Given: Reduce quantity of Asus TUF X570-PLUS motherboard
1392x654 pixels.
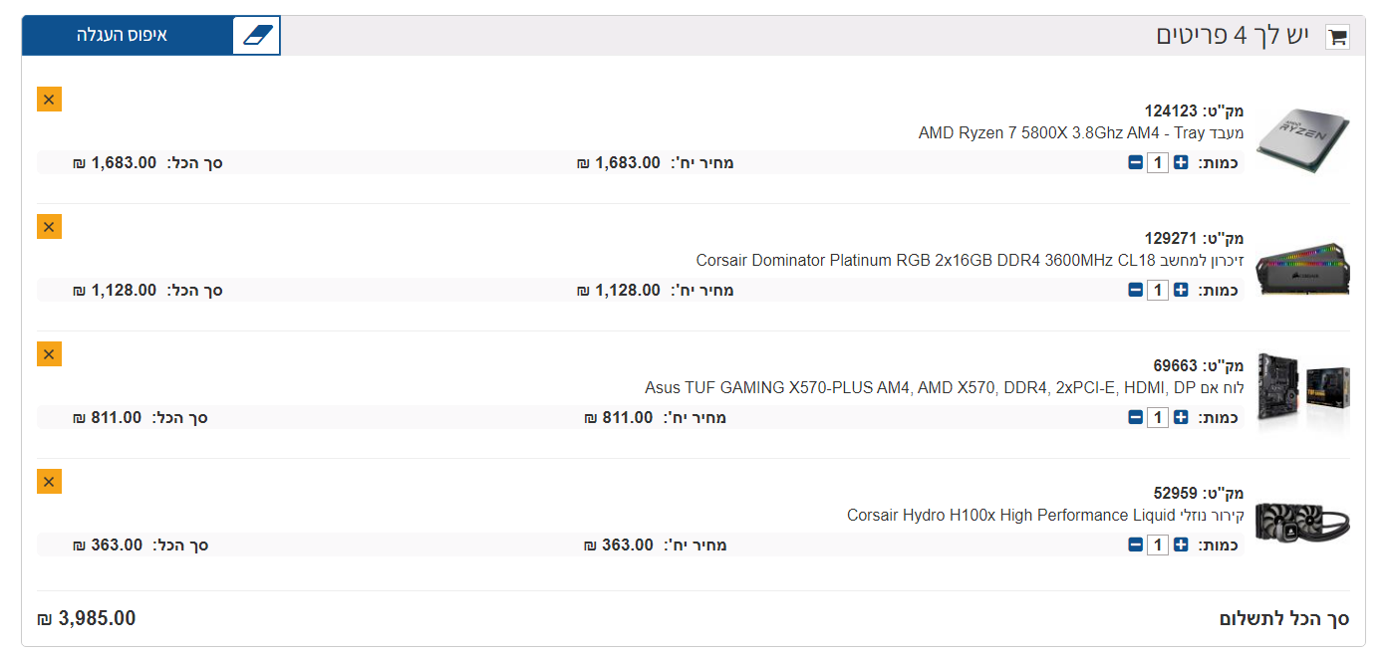Looking at the screenshot, I should [x=1135, y=418].
